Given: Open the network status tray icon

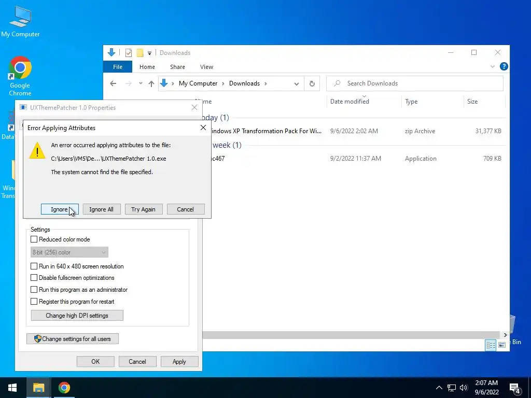Looking at the screenshot, I should (x=452, y=388).
